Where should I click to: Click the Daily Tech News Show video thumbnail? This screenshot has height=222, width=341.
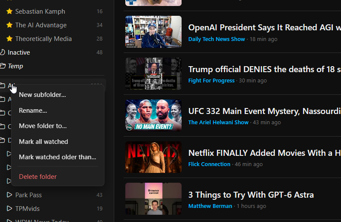click(153, 32)
